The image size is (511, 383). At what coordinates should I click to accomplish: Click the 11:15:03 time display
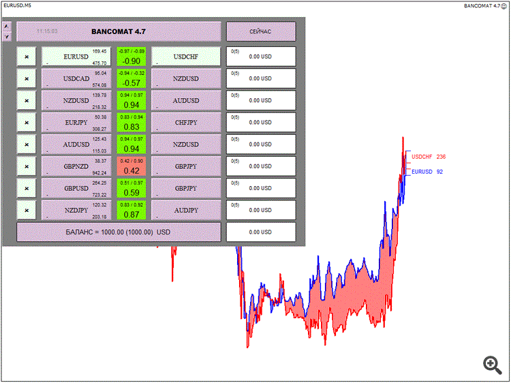tap(47, 31)
